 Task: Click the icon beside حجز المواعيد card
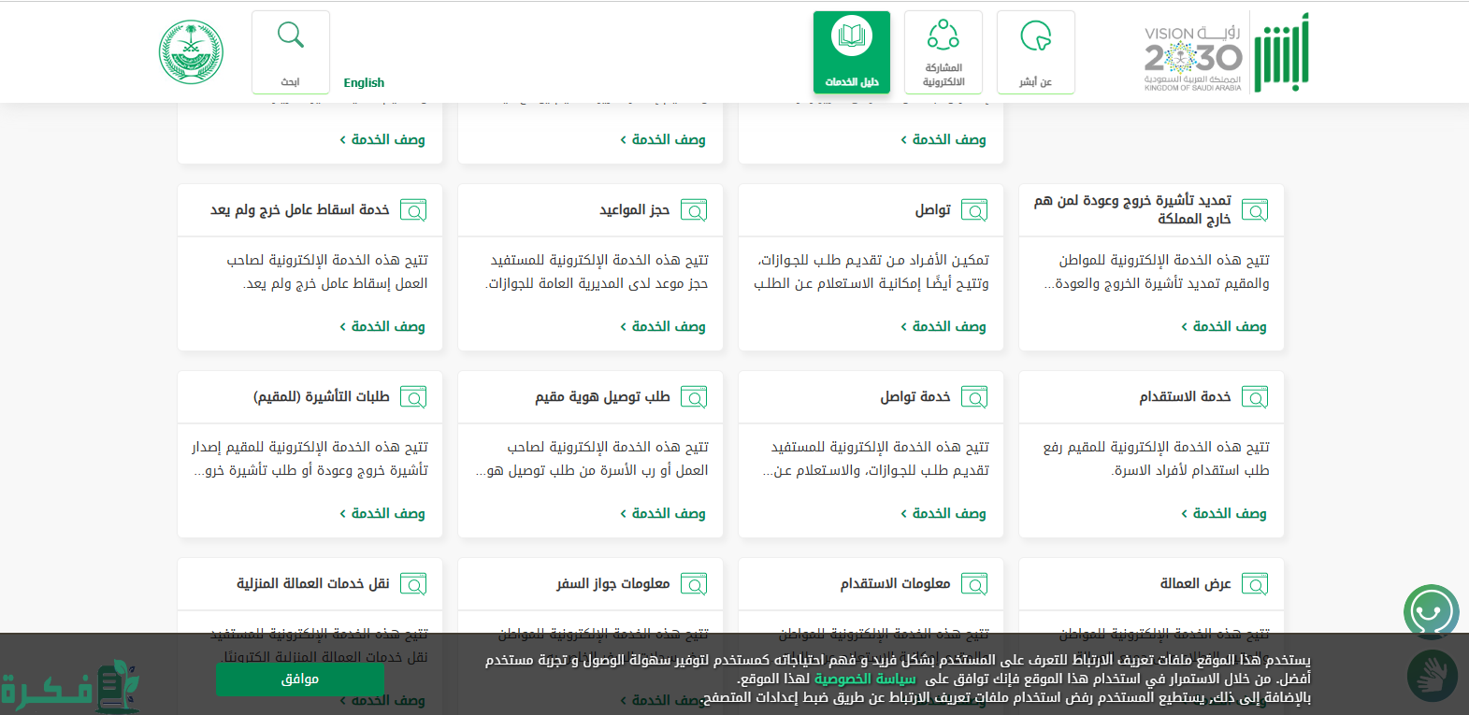[694, 210]
